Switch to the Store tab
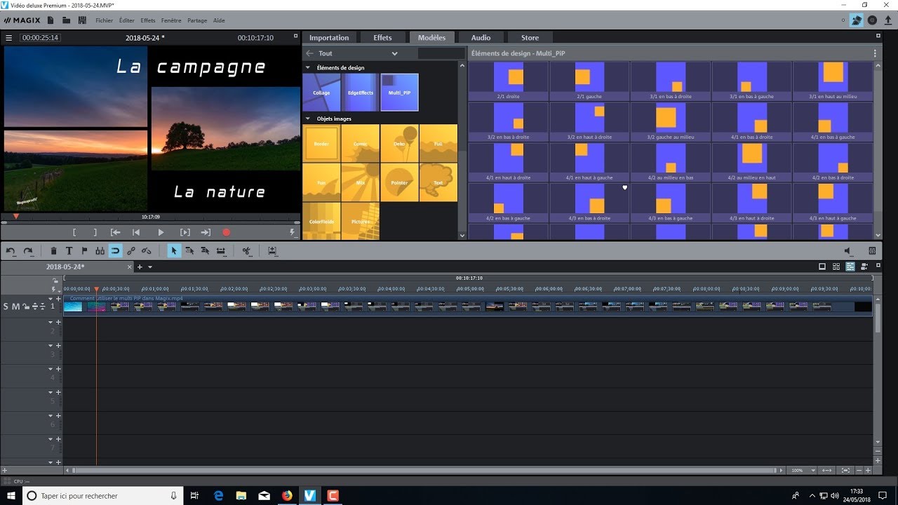 click(530, 38)
